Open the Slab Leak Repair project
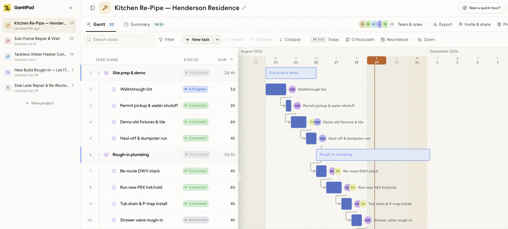 39,88
